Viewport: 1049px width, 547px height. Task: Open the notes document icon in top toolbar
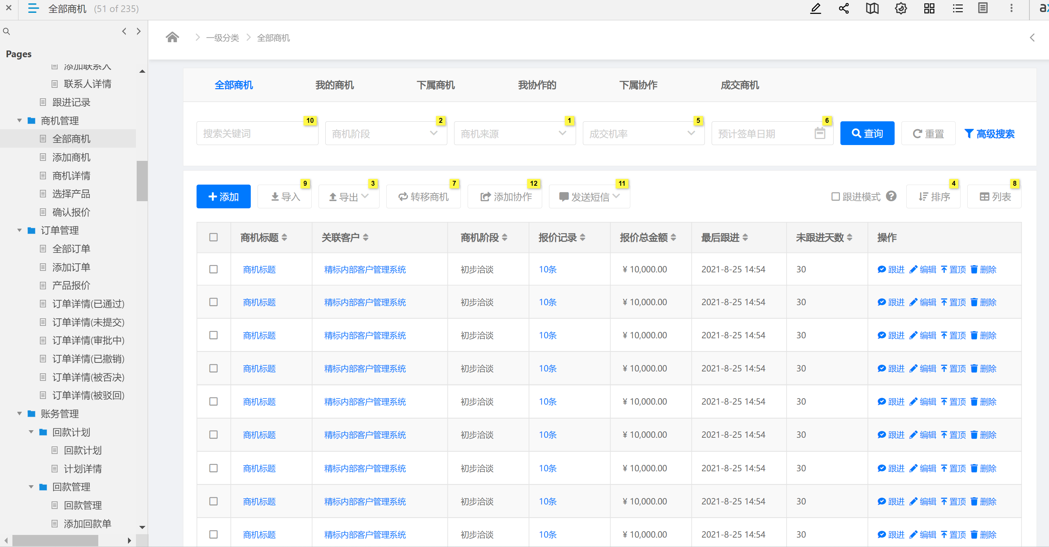pyautogui.click(x=983, y=9)
